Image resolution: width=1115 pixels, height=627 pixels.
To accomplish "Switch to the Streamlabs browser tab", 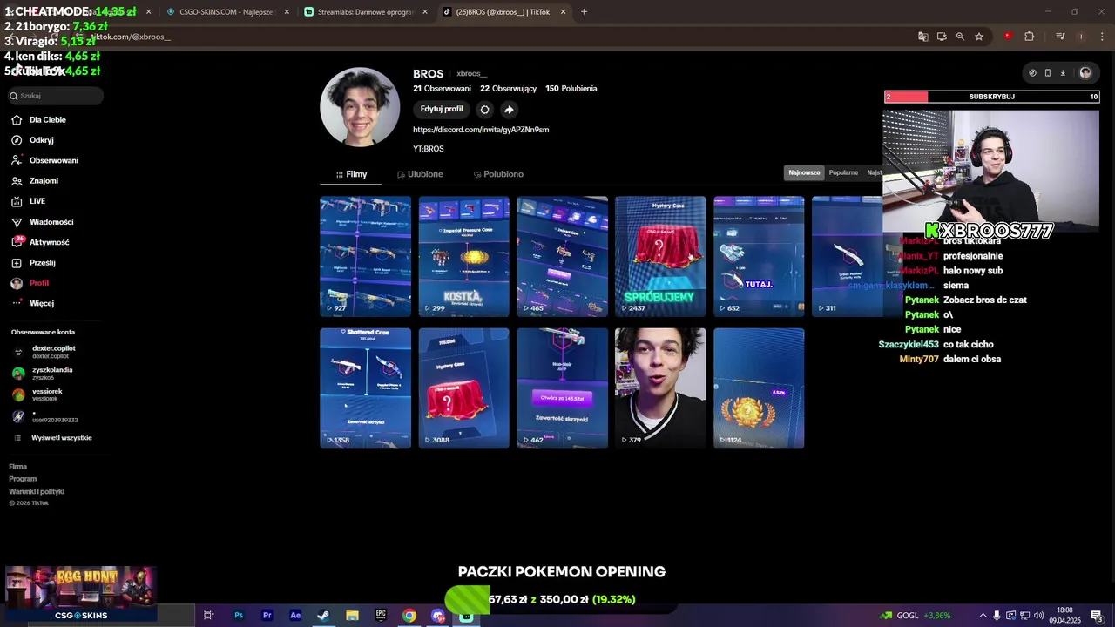I will pos(364,12).
